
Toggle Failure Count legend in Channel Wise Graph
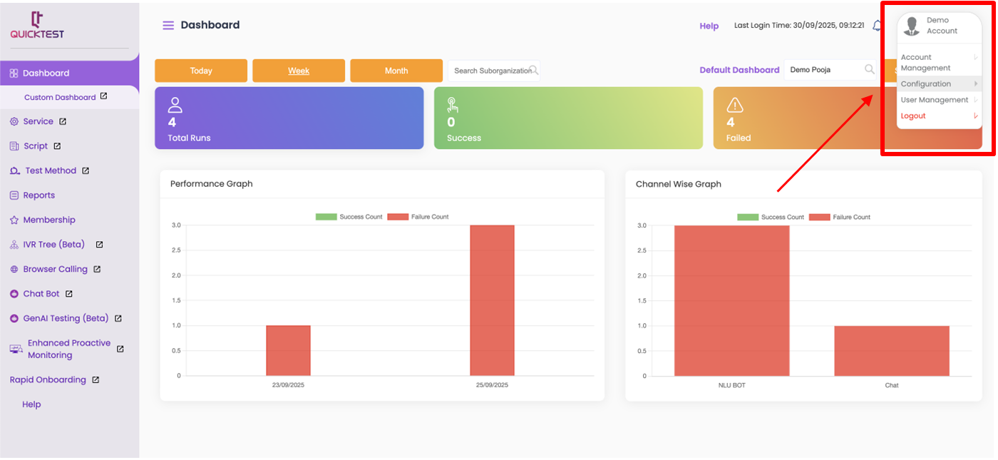(x=840, y=217)
